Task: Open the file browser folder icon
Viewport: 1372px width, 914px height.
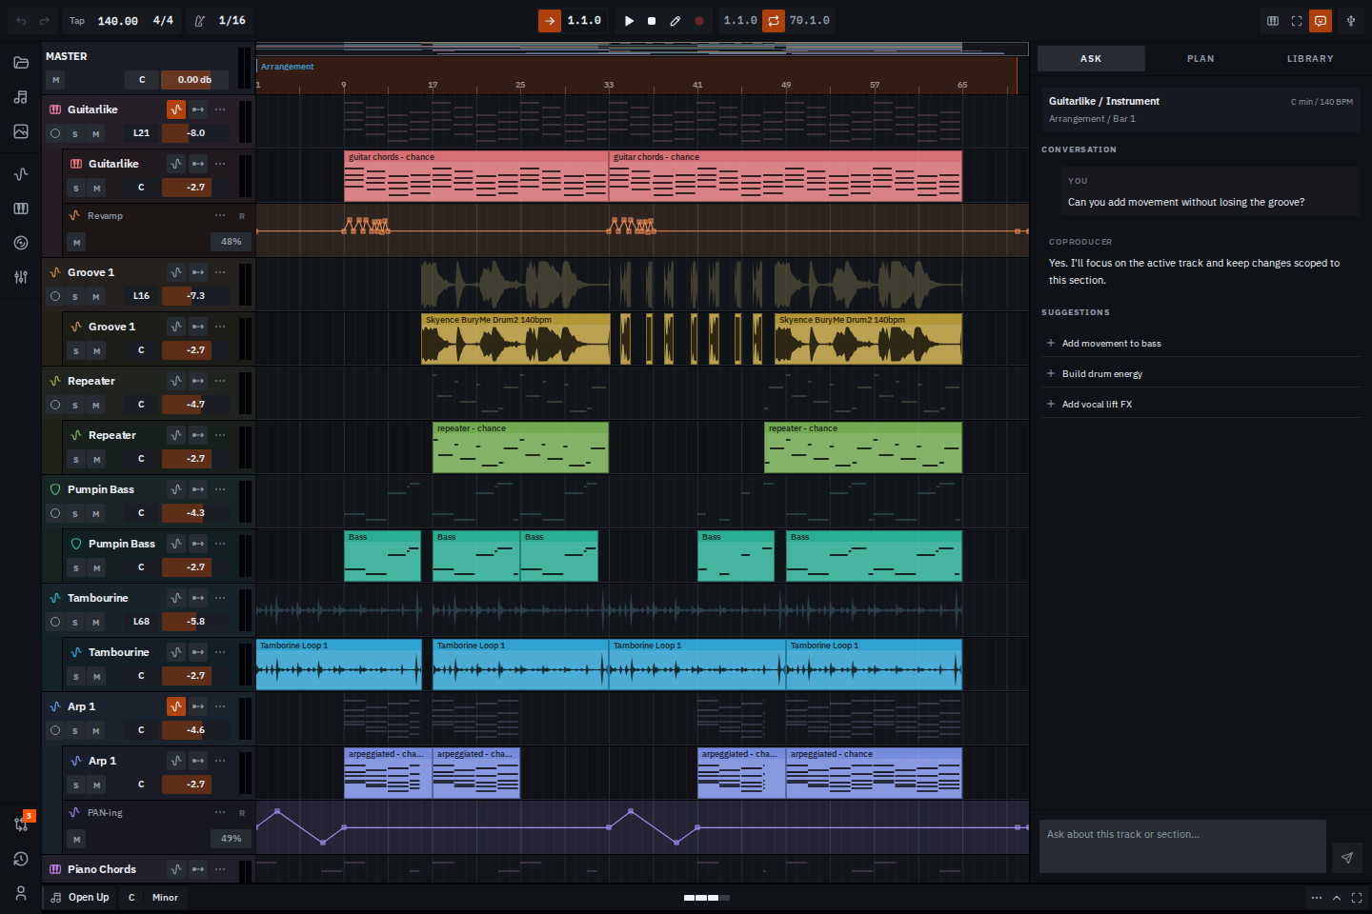Action: coord(21,63)
